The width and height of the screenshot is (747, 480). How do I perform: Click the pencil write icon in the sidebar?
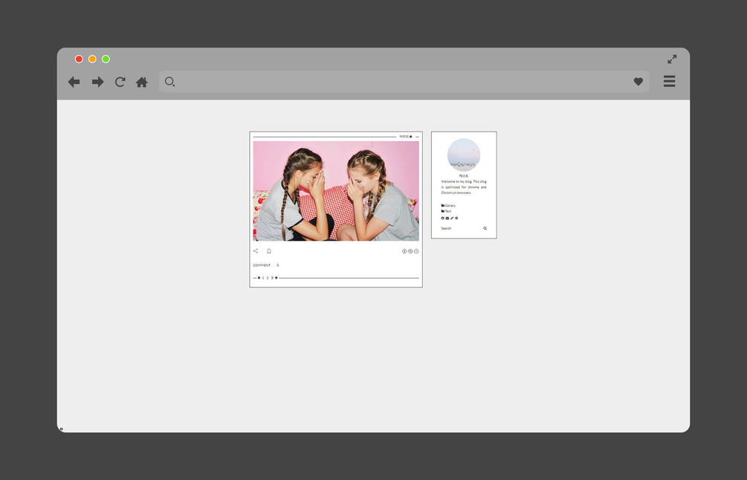coord(452,218)
